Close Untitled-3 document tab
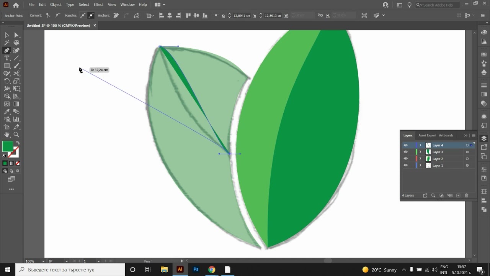The height and width of the screenshot is (276, 490). 95,25
